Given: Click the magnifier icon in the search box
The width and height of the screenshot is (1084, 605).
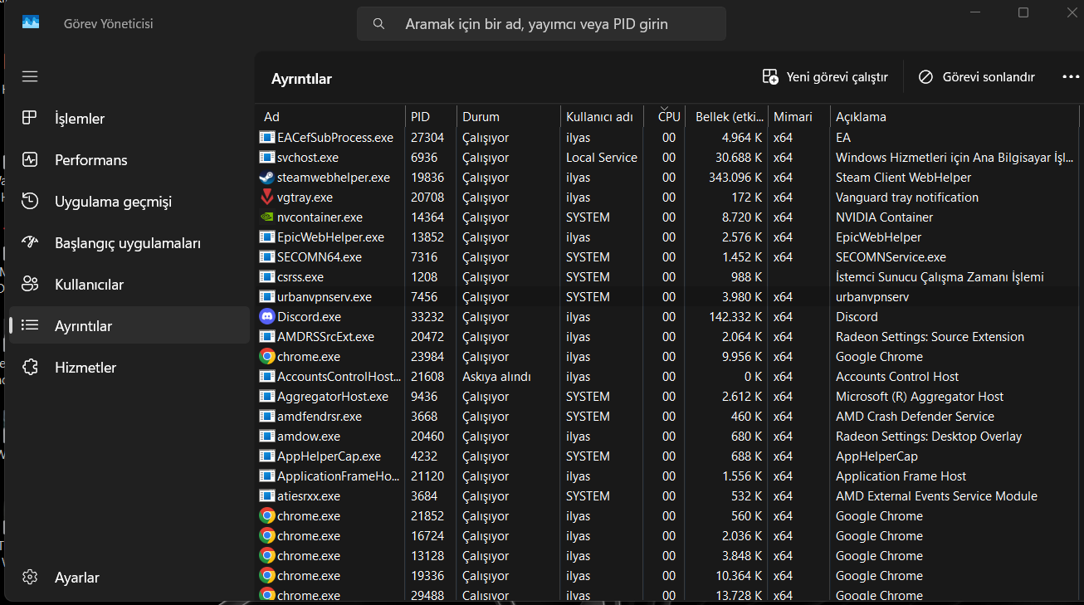Looking at the screenshot, I should click(378, 24).
